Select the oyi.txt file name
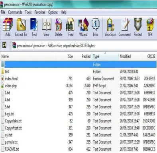157x153 pixels. pos(8,135)
